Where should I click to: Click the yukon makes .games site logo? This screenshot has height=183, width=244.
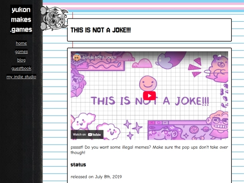click(21, 19)
